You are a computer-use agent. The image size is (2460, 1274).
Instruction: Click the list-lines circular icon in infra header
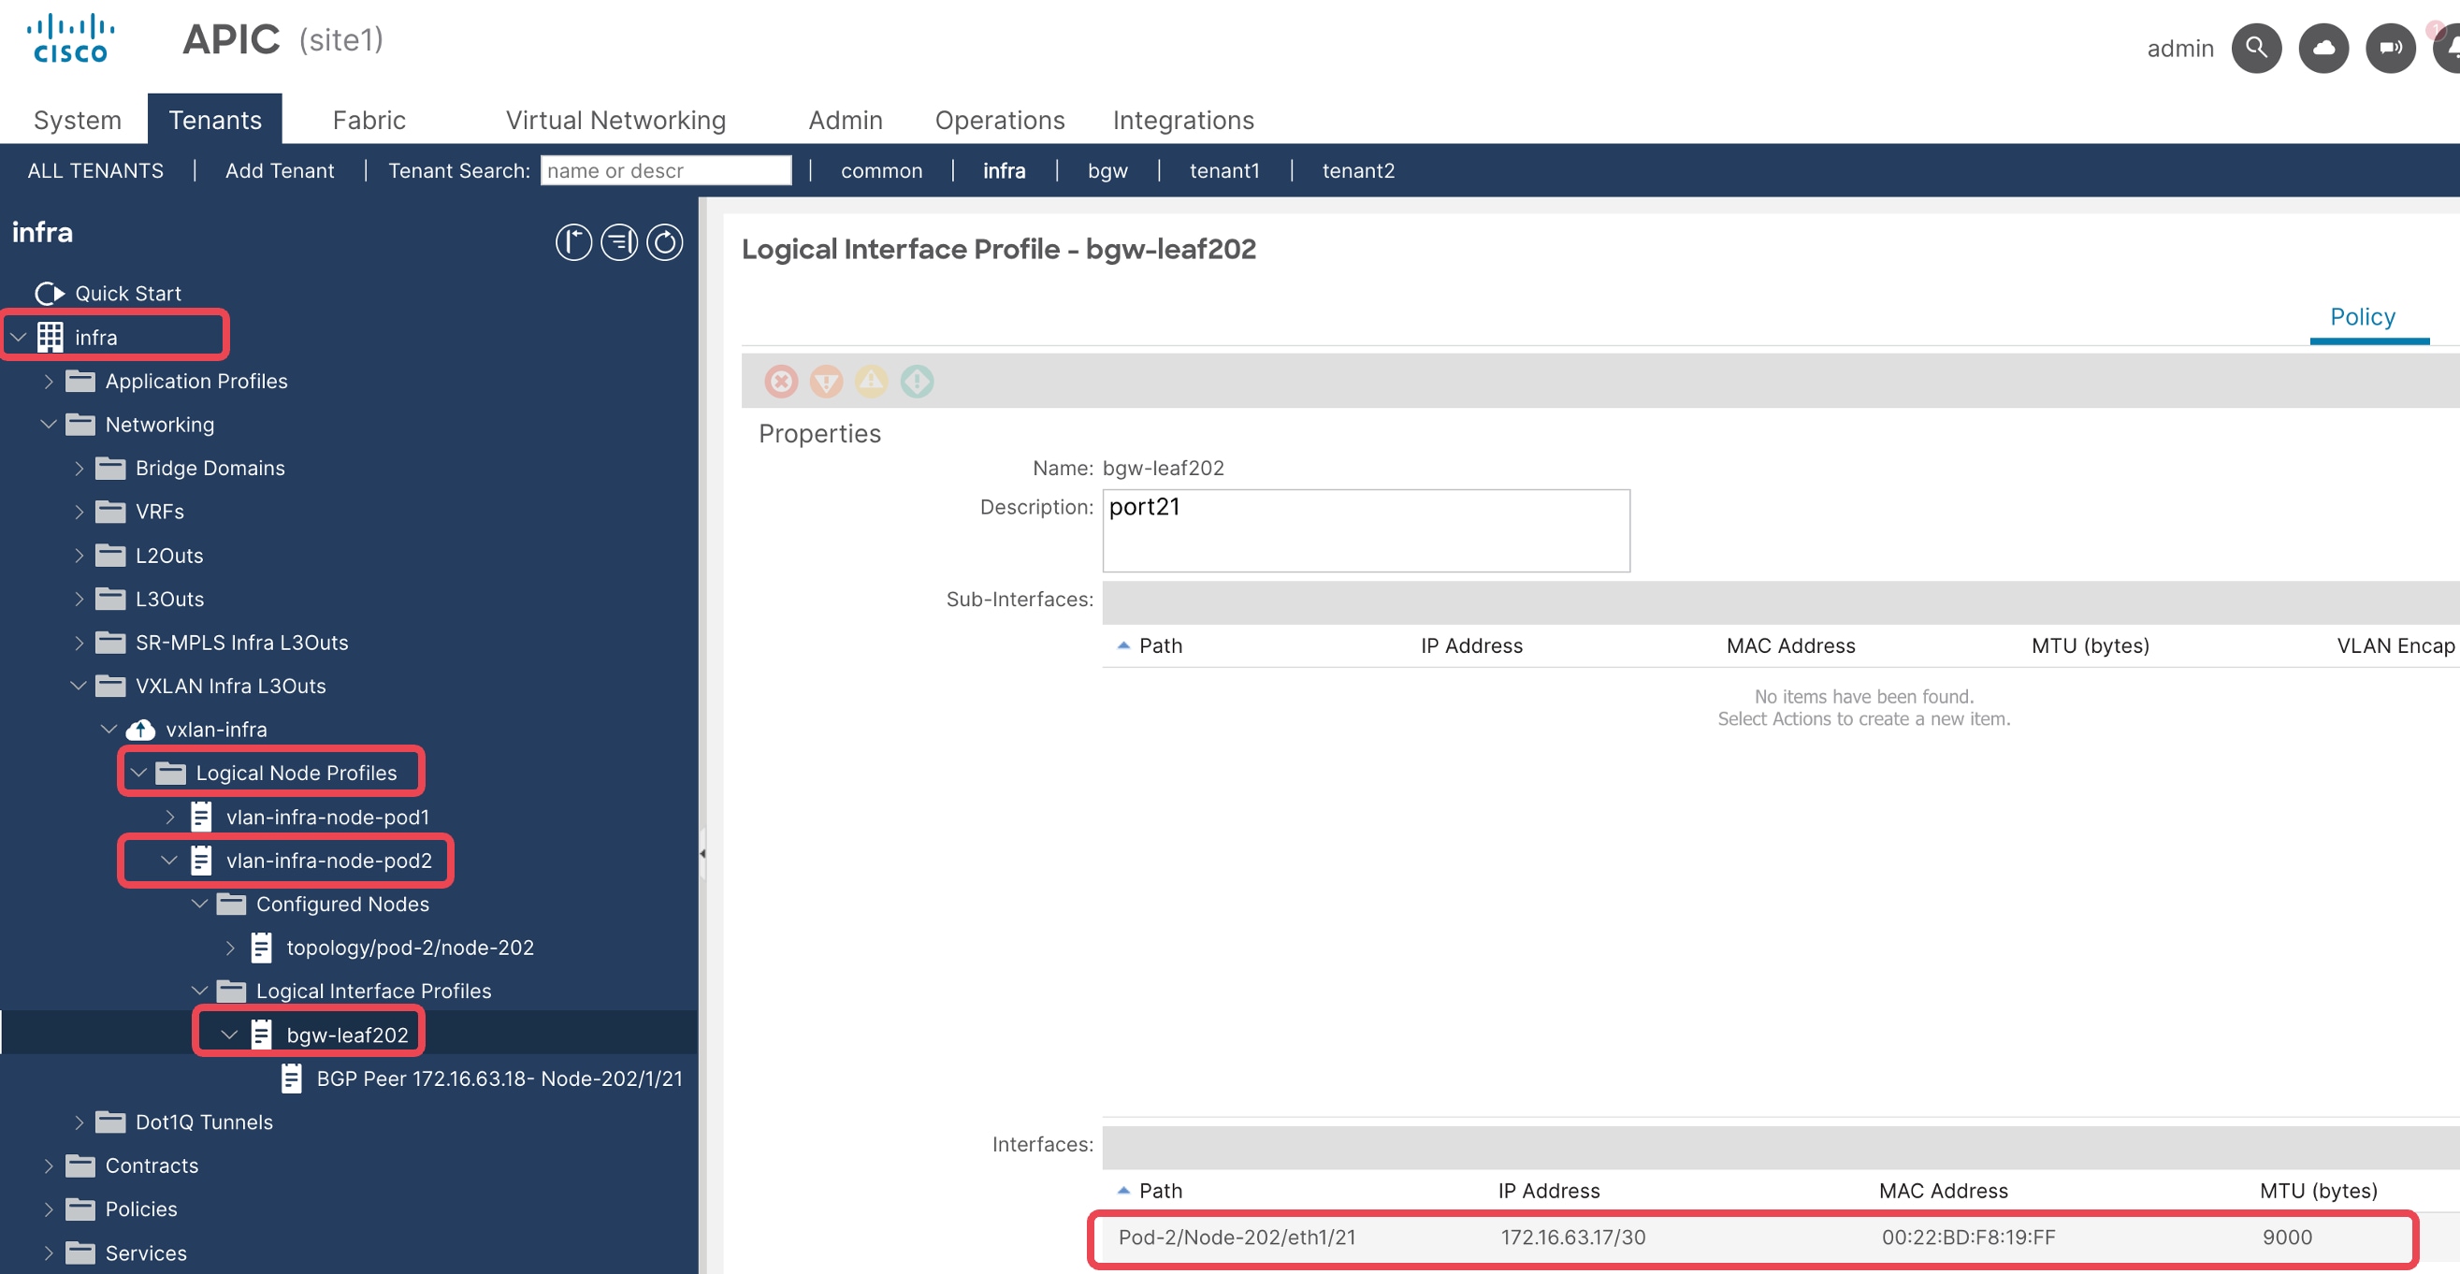(619, 241)
